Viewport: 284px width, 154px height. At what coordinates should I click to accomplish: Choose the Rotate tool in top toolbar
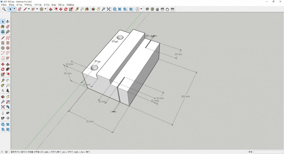pos(66,9)
